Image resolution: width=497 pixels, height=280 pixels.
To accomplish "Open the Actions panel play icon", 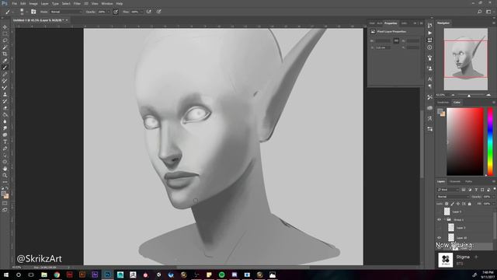I will (429, 33).
